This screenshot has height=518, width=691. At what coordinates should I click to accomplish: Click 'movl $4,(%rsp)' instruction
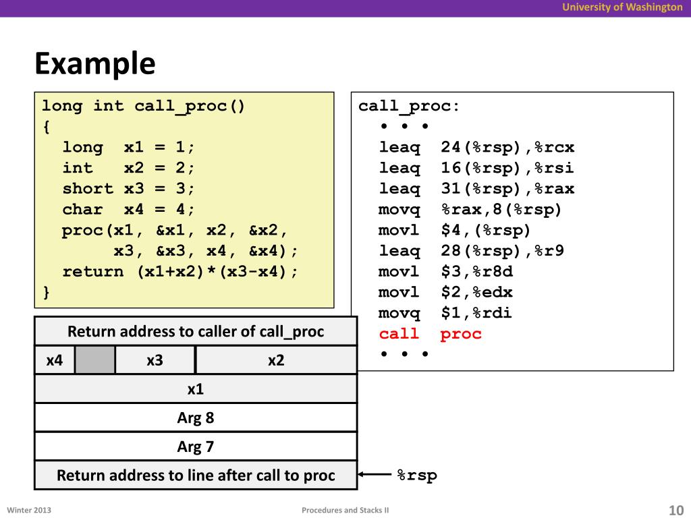454,230
